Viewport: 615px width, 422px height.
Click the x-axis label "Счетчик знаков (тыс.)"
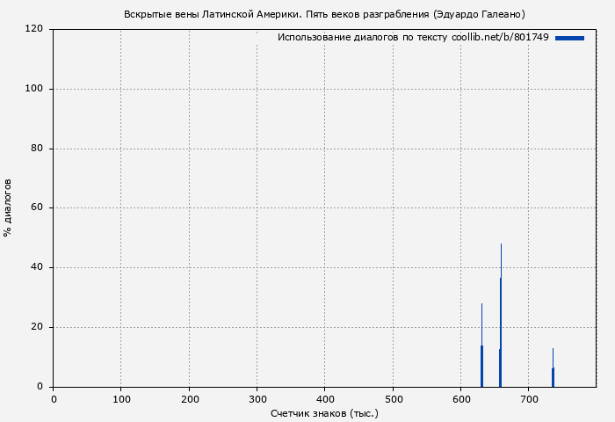324,412
